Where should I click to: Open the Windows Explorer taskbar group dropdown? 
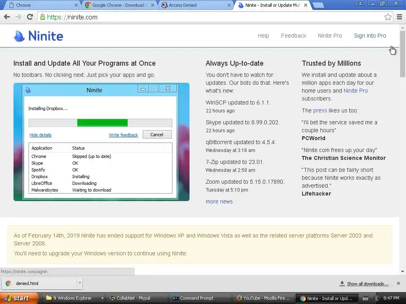[x=102, y=298]
